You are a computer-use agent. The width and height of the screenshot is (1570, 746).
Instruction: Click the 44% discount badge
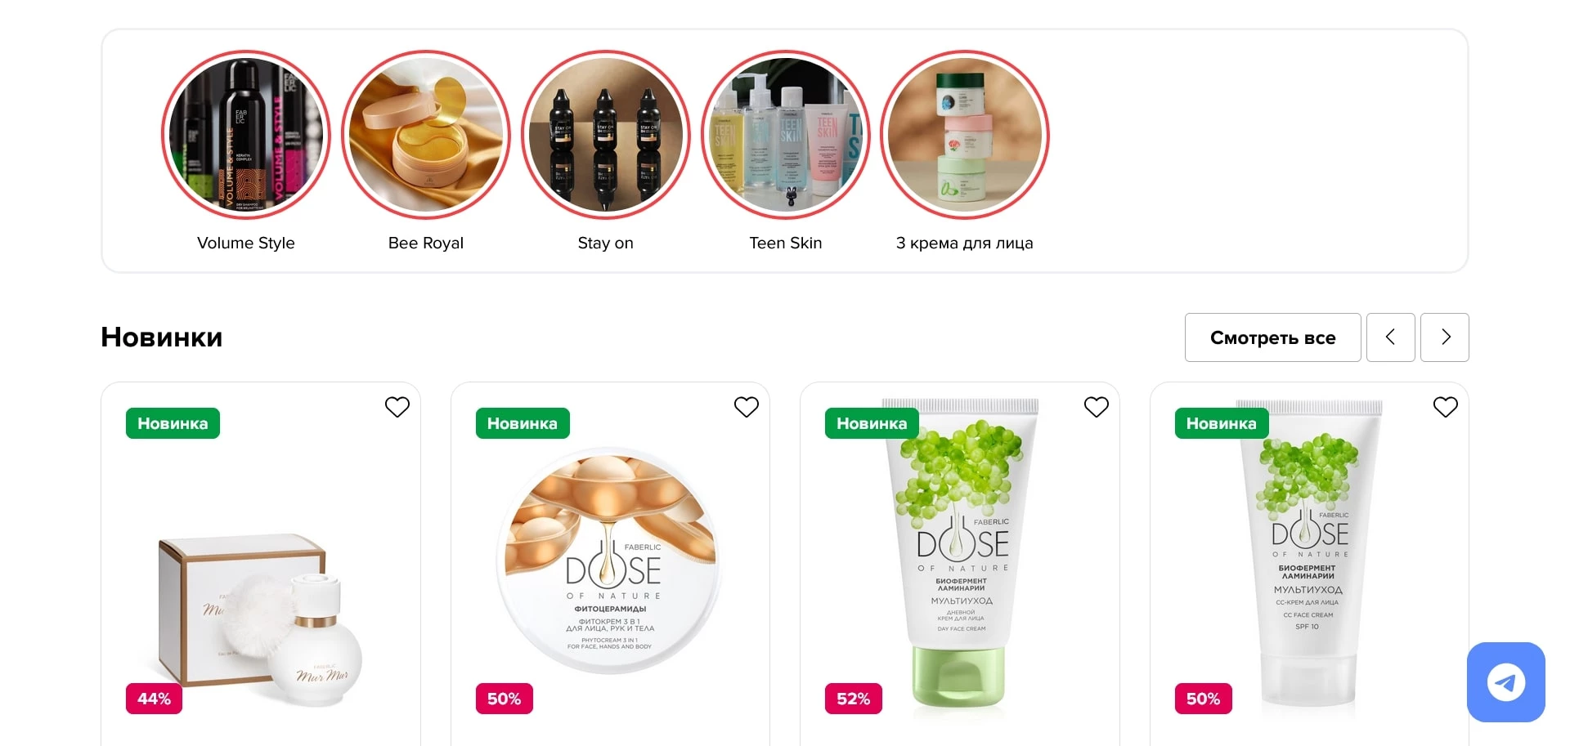(x=155, y=699)
